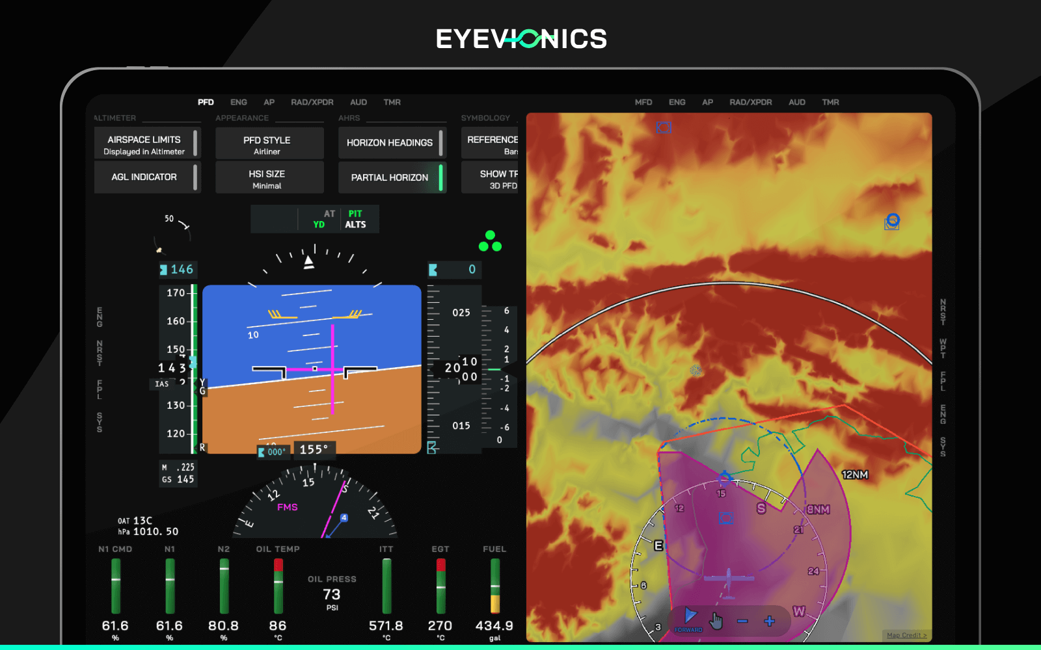1041x650 pixels.
Task: Tap the hPa 1010.50 pressure setting
Action: tap(148, 532)
